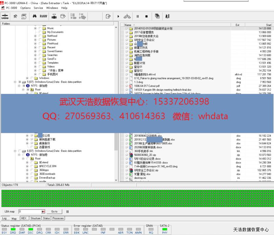Tick the Saved Games folder checkbox

pyautogui.click(x=40, y=51)
